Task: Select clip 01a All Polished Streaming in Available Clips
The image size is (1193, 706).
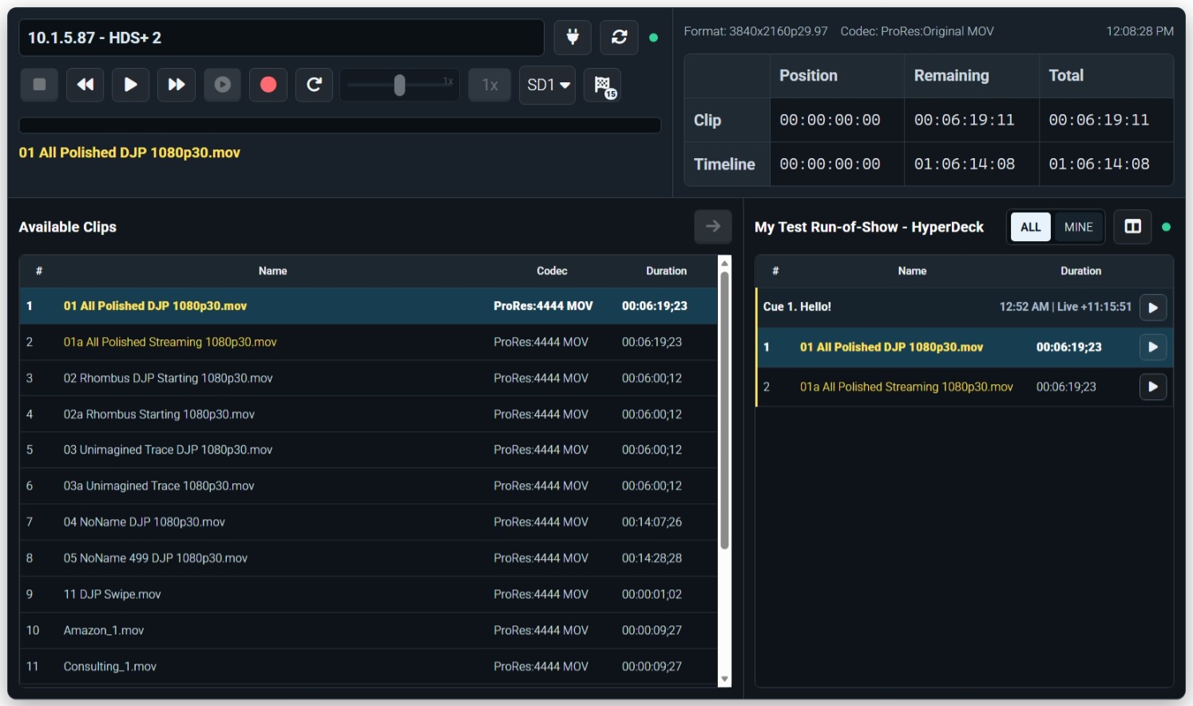Action: (369, 342)
